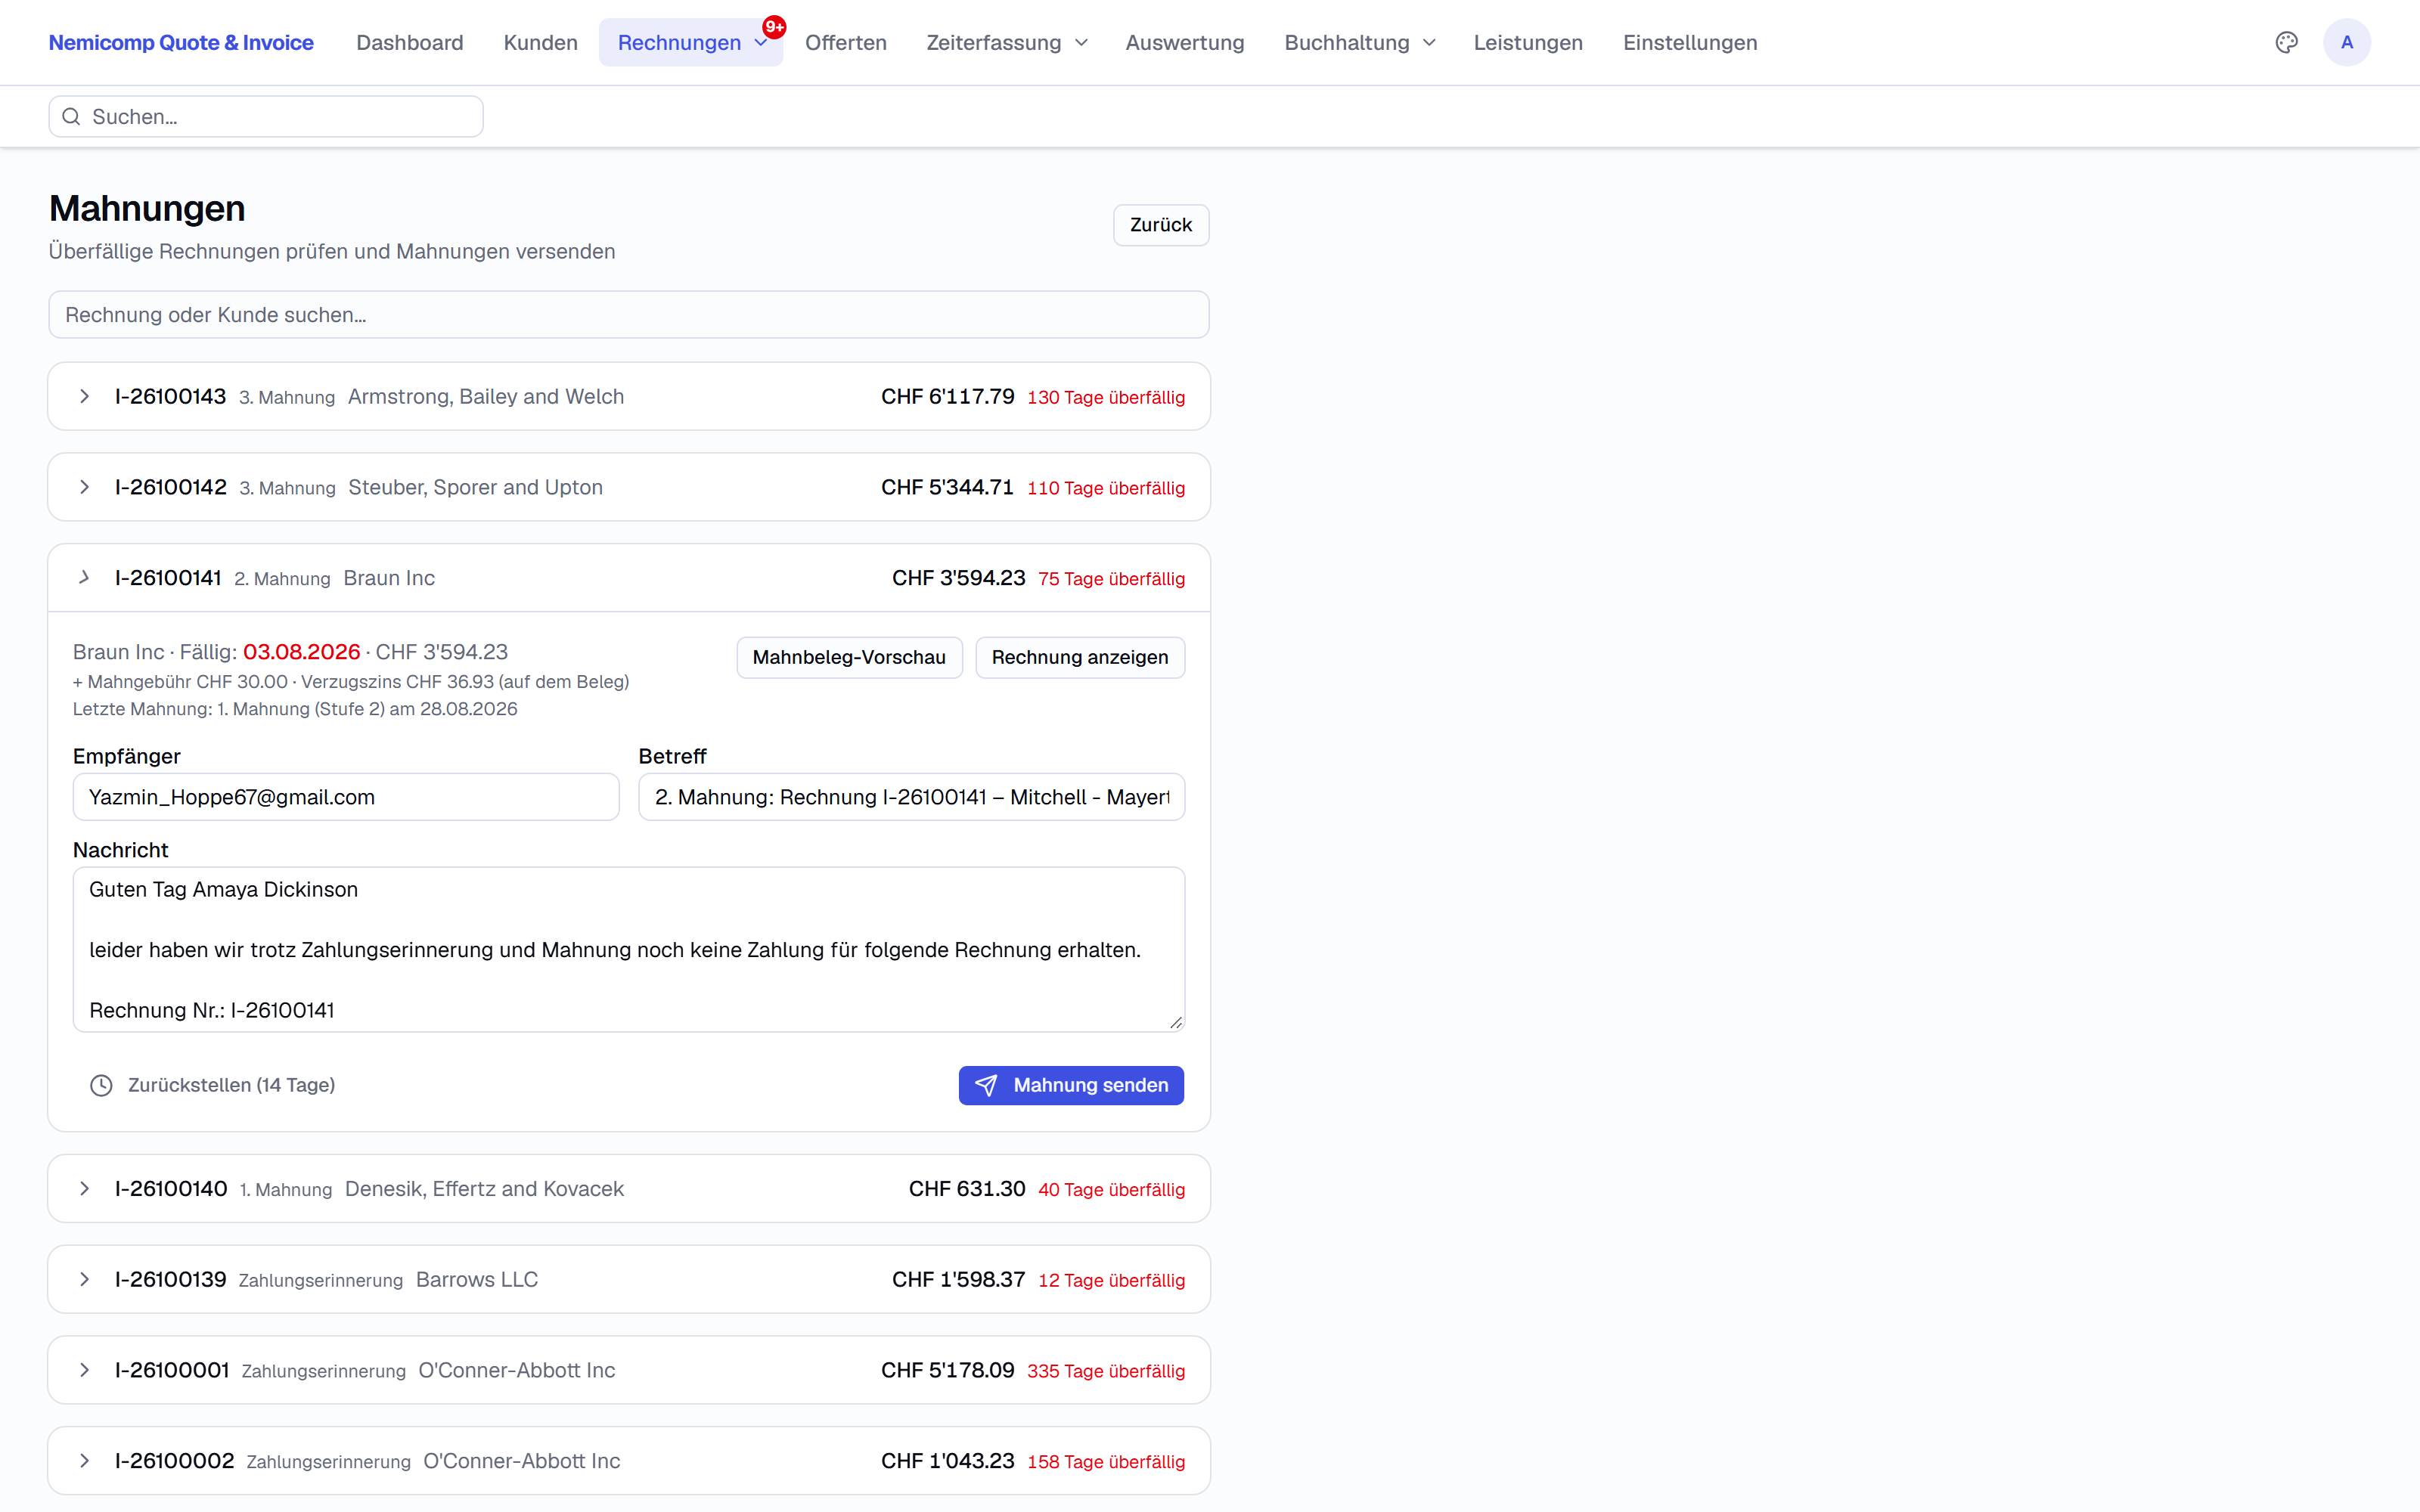Send the reminder with Mahnung senden

click(1071, 1085)
